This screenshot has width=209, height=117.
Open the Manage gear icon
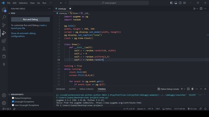(x=4, y=103)
